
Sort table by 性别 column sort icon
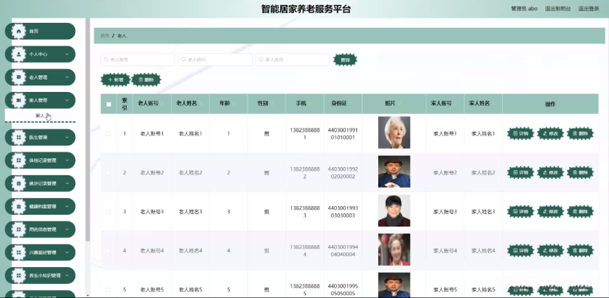pyautogui.click(x=272, y=104)
